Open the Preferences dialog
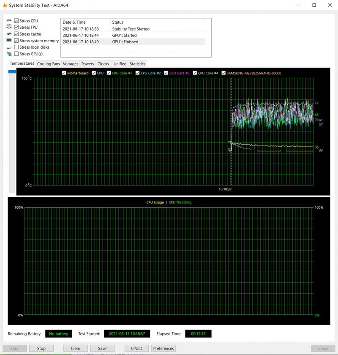 tap(164, 348)
